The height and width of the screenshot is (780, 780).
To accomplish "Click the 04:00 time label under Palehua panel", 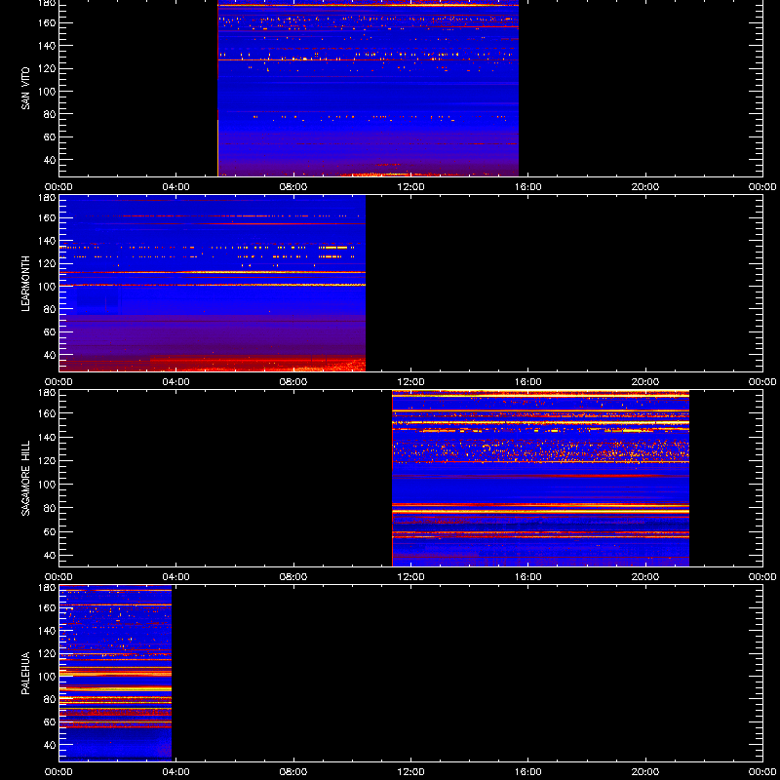I will click(x=176, y=772).
